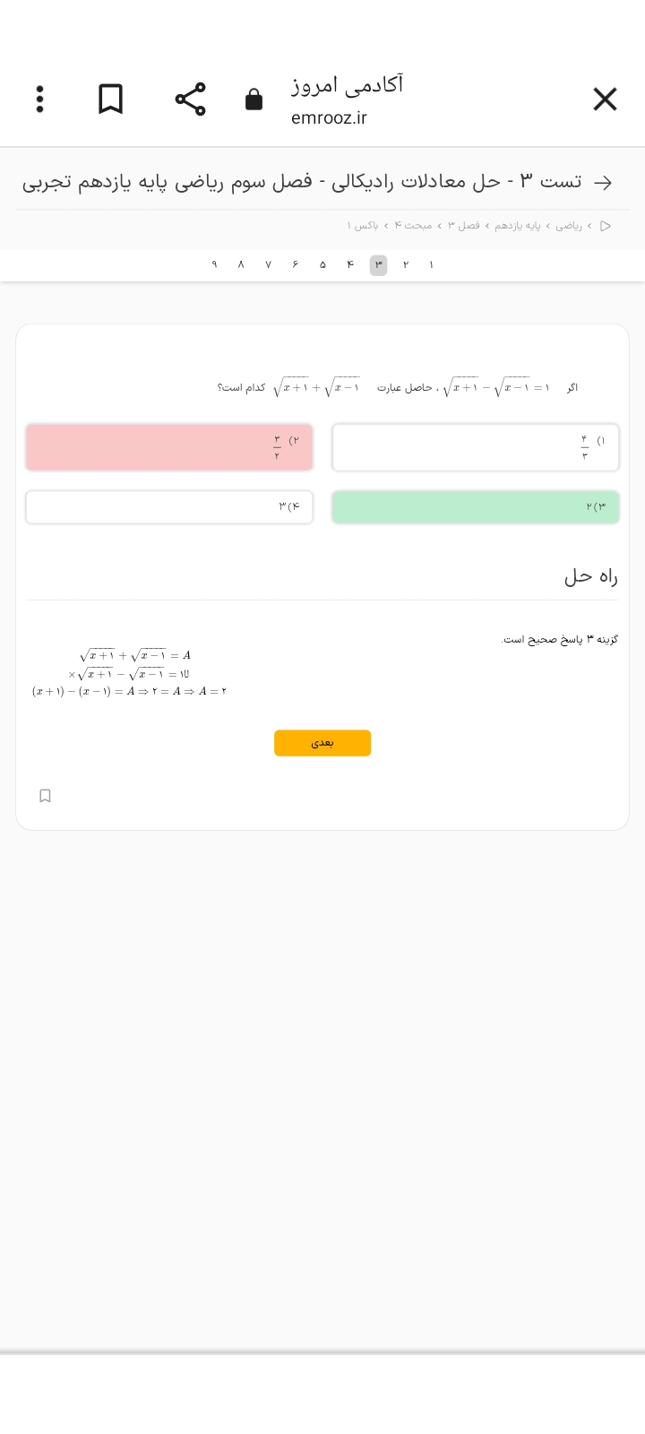Select the green answer option ۳
This screenshot has width=645, height=1434.
click(x=475, y=507)
